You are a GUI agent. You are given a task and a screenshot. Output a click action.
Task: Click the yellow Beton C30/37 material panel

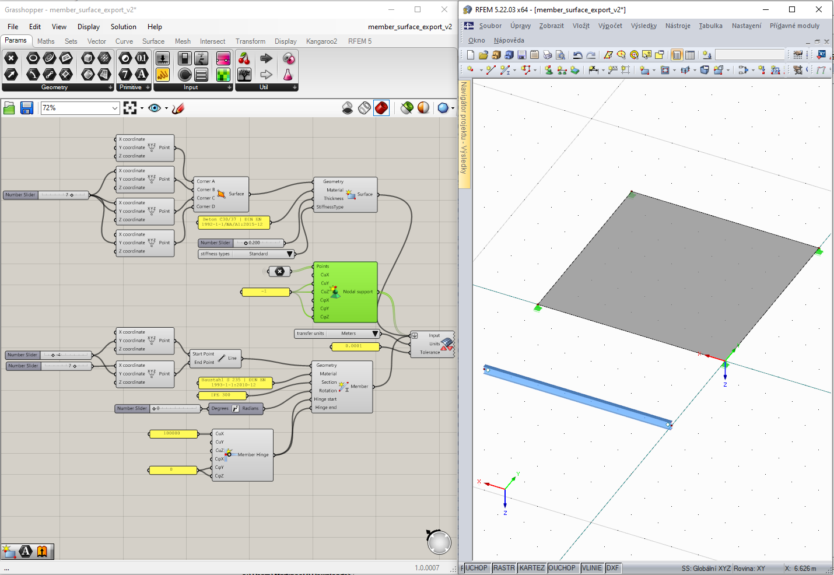pos(232,222)
